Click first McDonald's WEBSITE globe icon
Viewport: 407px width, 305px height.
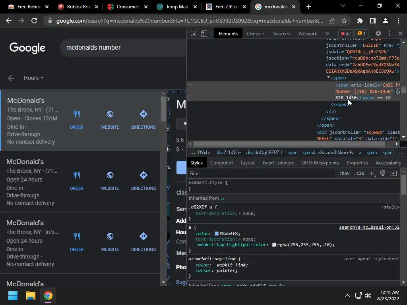click(x=110, y=114)
